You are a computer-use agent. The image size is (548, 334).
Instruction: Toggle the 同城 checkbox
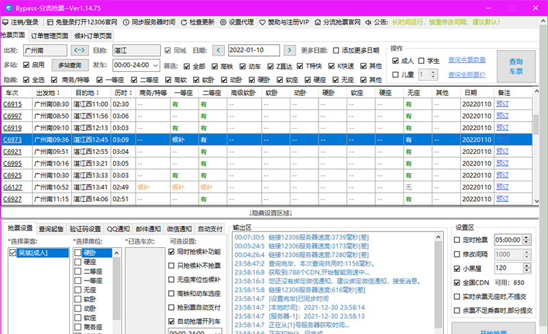[x=168, y=51]
